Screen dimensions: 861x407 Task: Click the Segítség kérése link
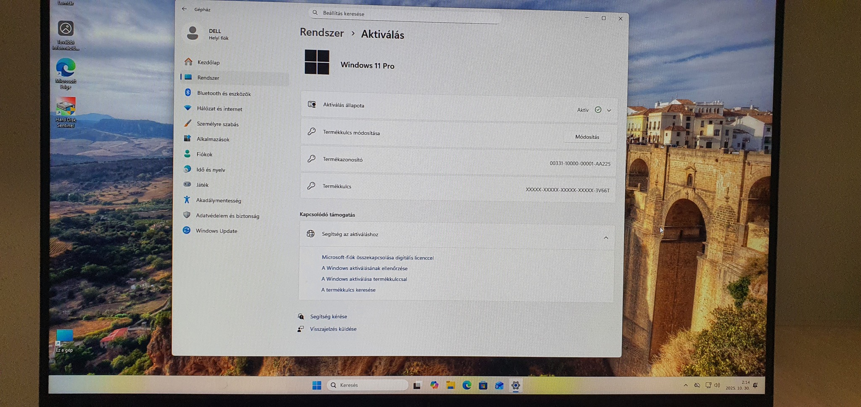click(x=328, y=317)
